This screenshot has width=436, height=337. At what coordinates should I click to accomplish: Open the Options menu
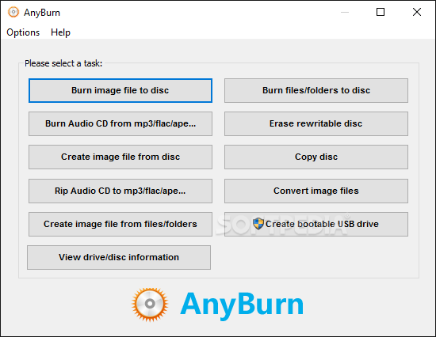coord(23,32)
